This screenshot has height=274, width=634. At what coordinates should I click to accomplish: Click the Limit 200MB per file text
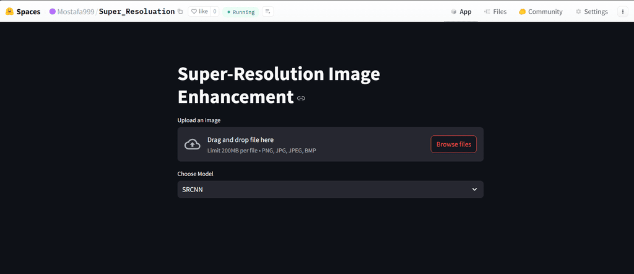pyautogui.click(x=262, y=151)
